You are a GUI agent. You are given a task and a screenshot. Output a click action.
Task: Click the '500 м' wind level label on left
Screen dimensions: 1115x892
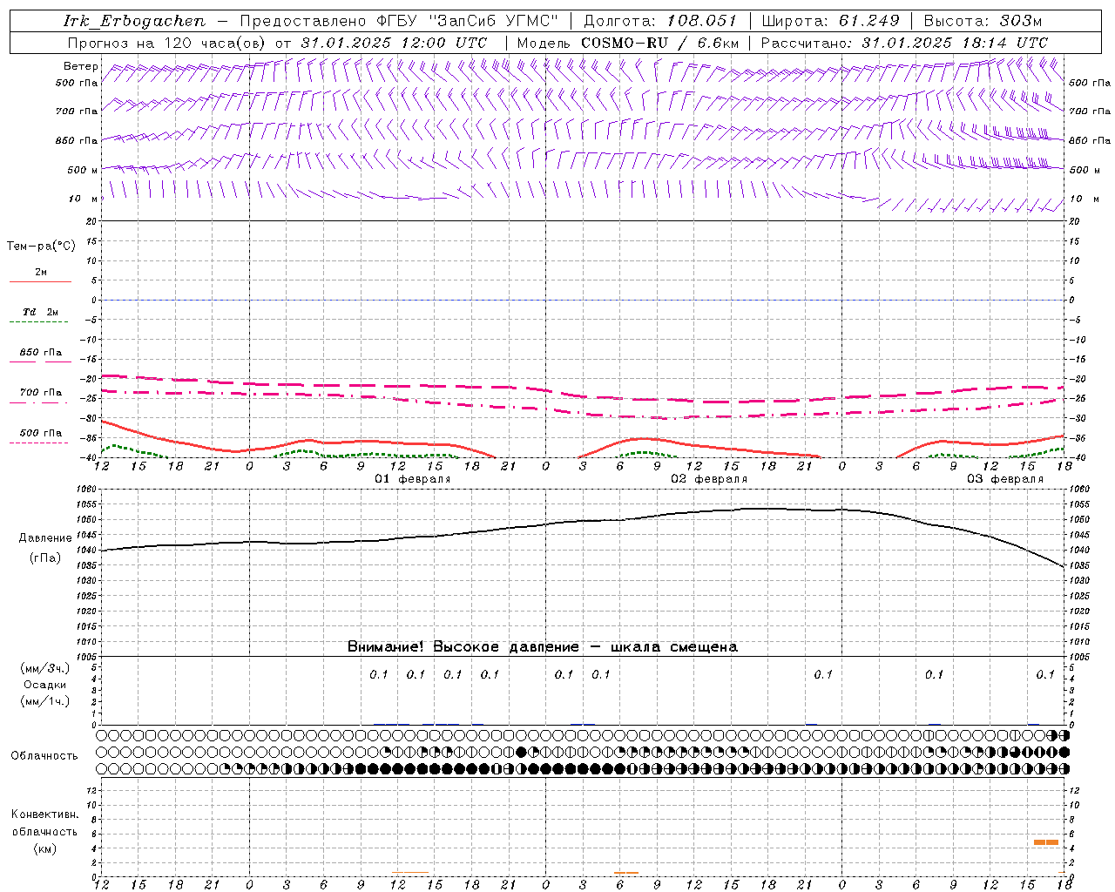coord(83,170)
